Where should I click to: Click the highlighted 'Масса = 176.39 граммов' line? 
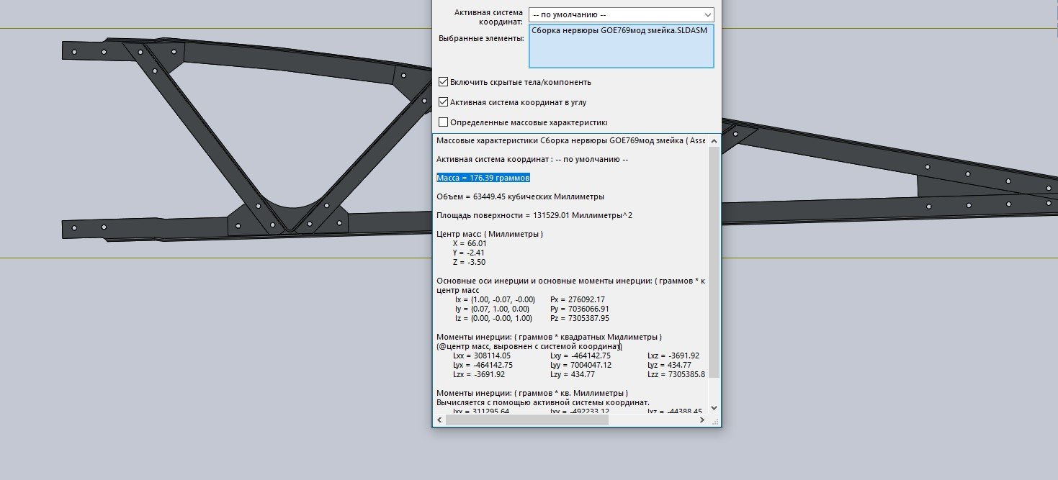click(483, 178)
